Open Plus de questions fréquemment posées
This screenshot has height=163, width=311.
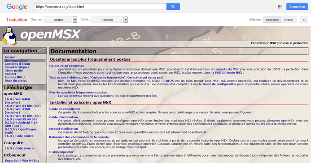(x=78, y=92)
